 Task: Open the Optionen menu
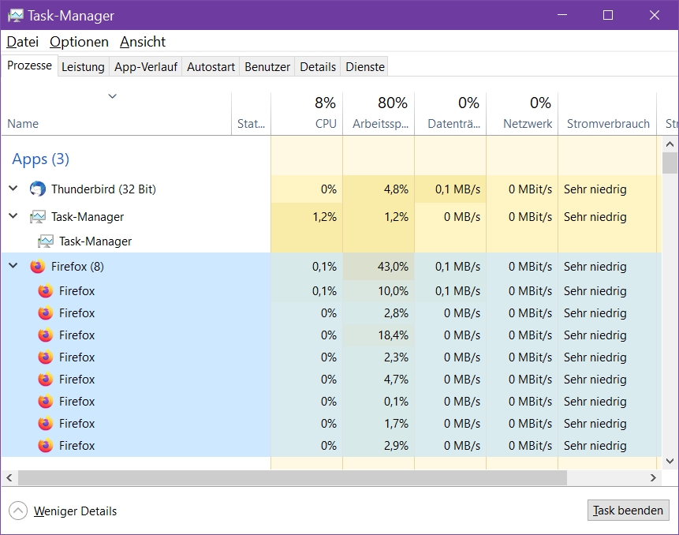coord(79,42)
